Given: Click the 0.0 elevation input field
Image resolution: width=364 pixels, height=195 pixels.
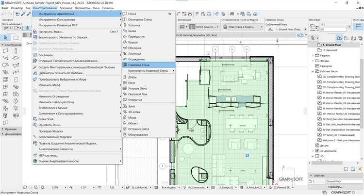Looking at the screenshot, I should tap(333, 30).
